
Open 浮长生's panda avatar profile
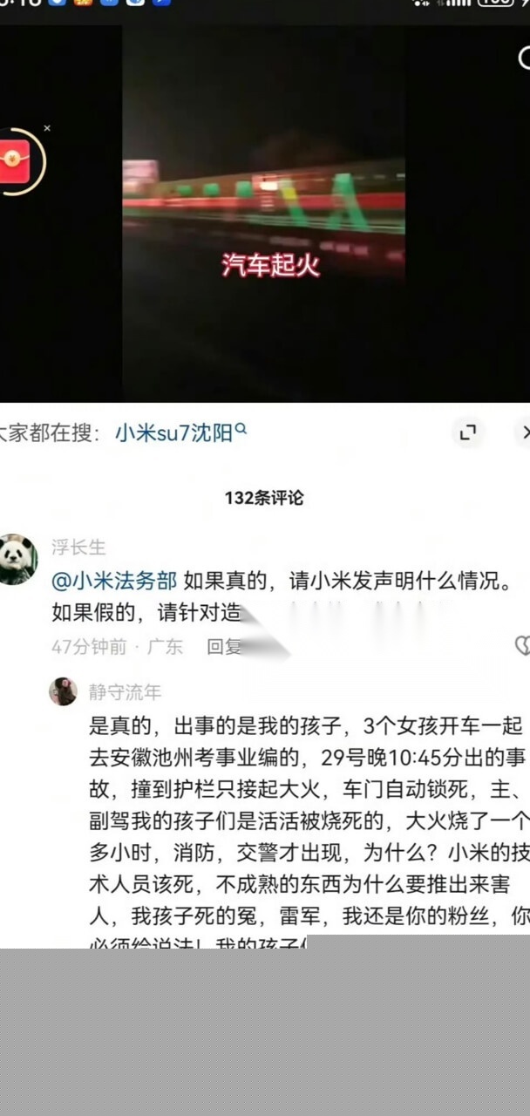pyautogui.click(x=17, y=559)
